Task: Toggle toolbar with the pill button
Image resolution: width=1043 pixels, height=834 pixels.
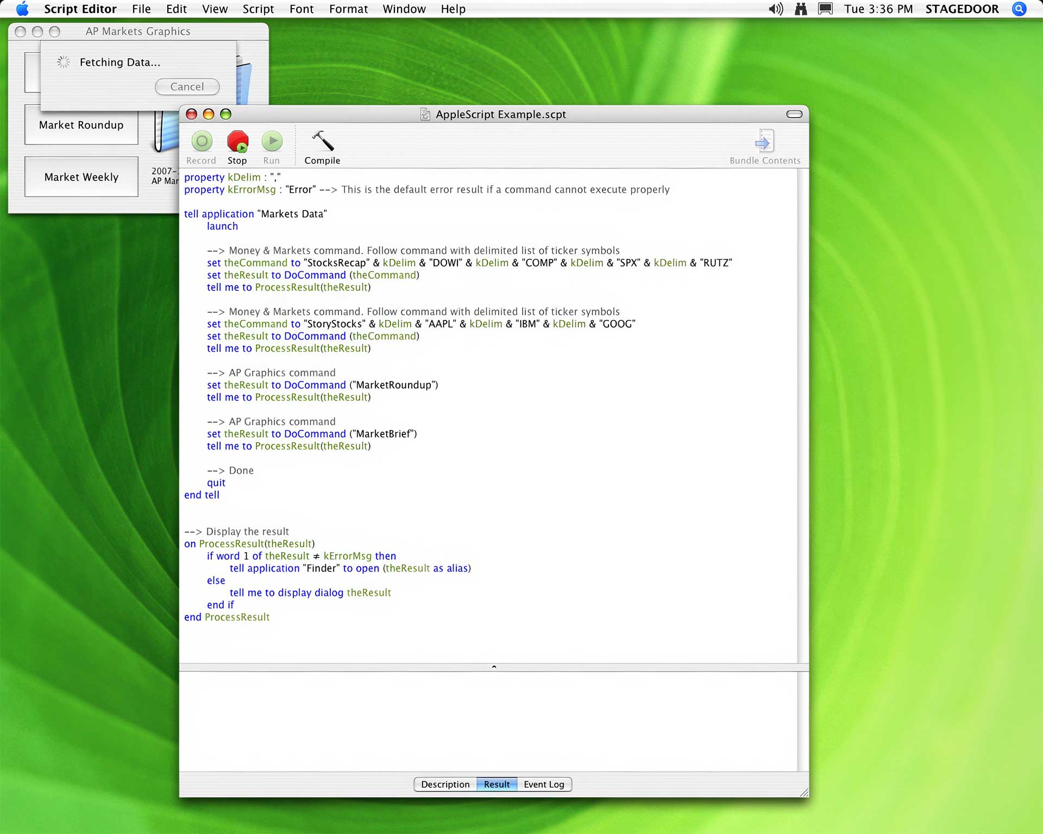Action: click(x=794, y=114)
